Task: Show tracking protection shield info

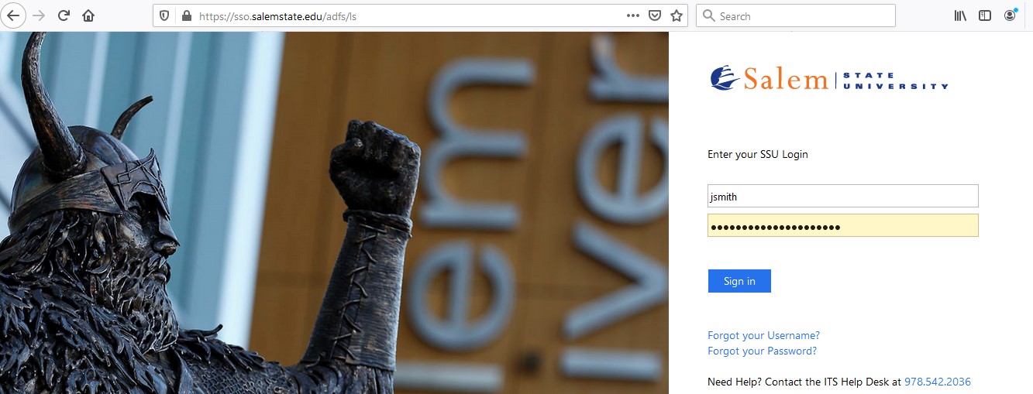Action: tap(164, 15)
